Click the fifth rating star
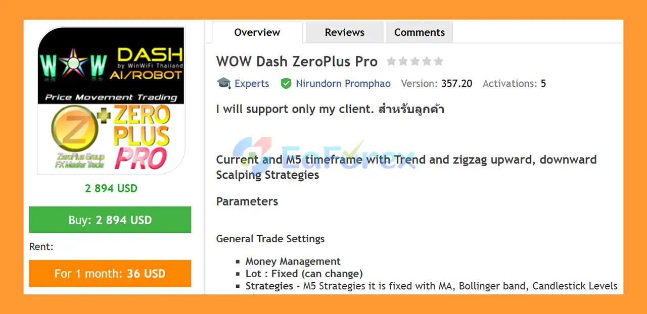647x314 pixels. (438, 62)
